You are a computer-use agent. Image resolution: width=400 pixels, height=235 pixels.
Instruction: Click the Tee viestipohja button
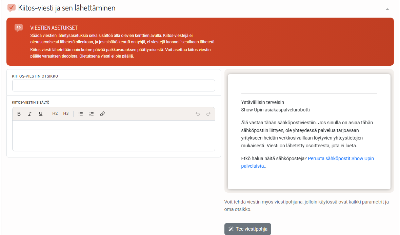(x=248, y=229)
